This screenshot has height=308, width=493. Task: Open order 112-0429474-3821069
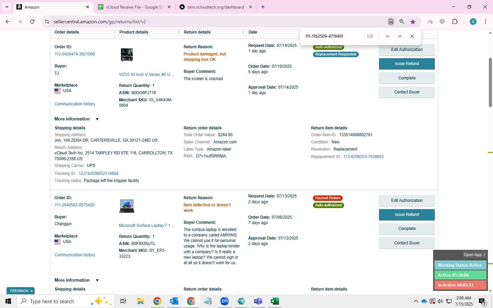click(75, 54)
